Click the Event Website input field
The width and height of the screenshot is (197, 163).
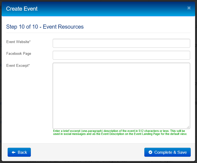(121, 43)
